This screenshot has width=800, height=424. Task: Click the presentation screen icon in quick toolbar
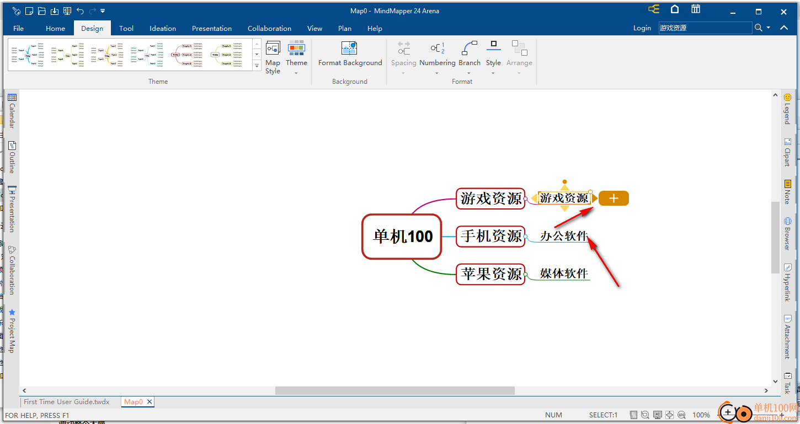67,11
